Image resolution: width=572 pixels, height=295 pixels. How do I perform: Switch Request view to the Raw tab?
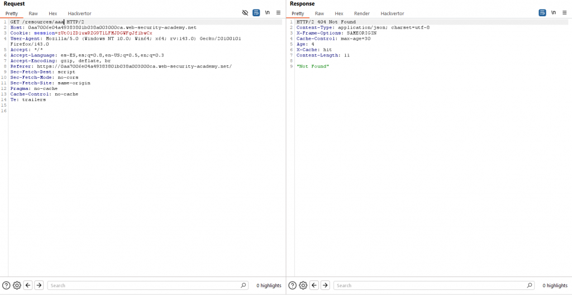click(x=34, y=13)
